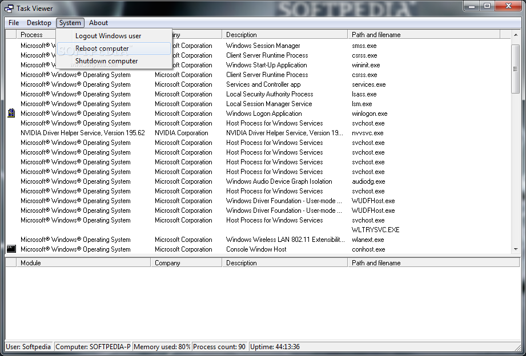The width and height of the screenshot is (526, 356).
Task: Sort by Process column header
Action: coord(36,35)
